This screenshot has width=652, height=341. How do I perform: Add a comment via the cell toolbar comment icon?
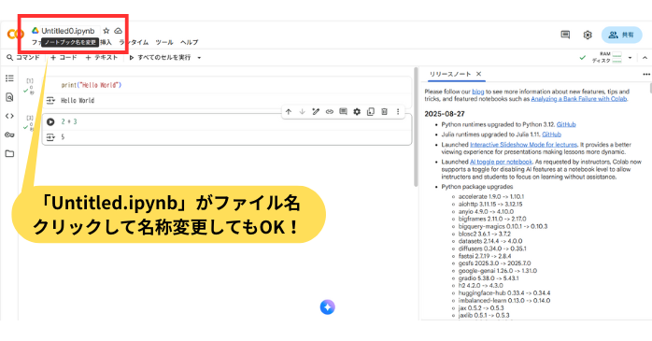click(343, 111)
